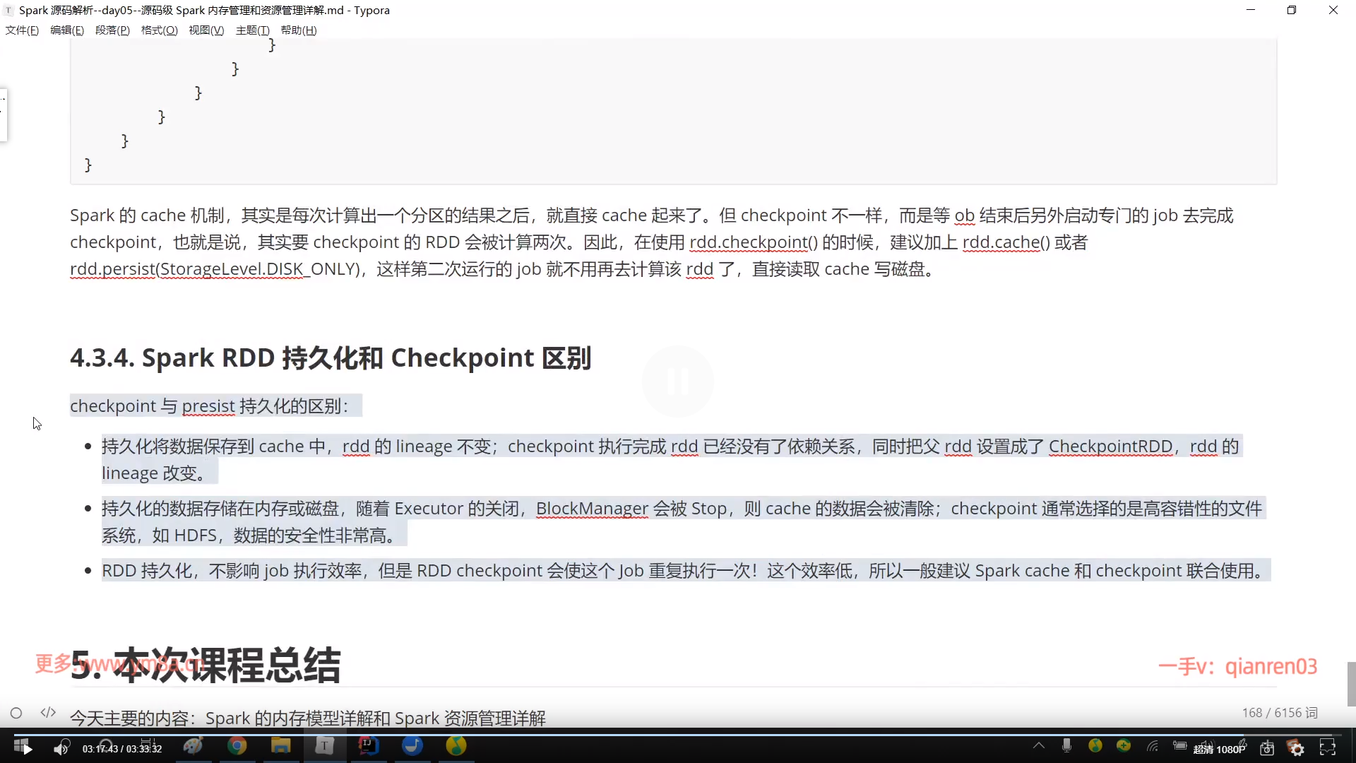Screen dimensions: 1356x763
Task: Click the word count 168 / 6156 词
Action: tap(1280, 713)
